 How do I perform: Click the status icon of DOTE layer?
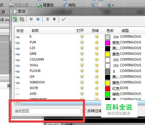(17, 88)
